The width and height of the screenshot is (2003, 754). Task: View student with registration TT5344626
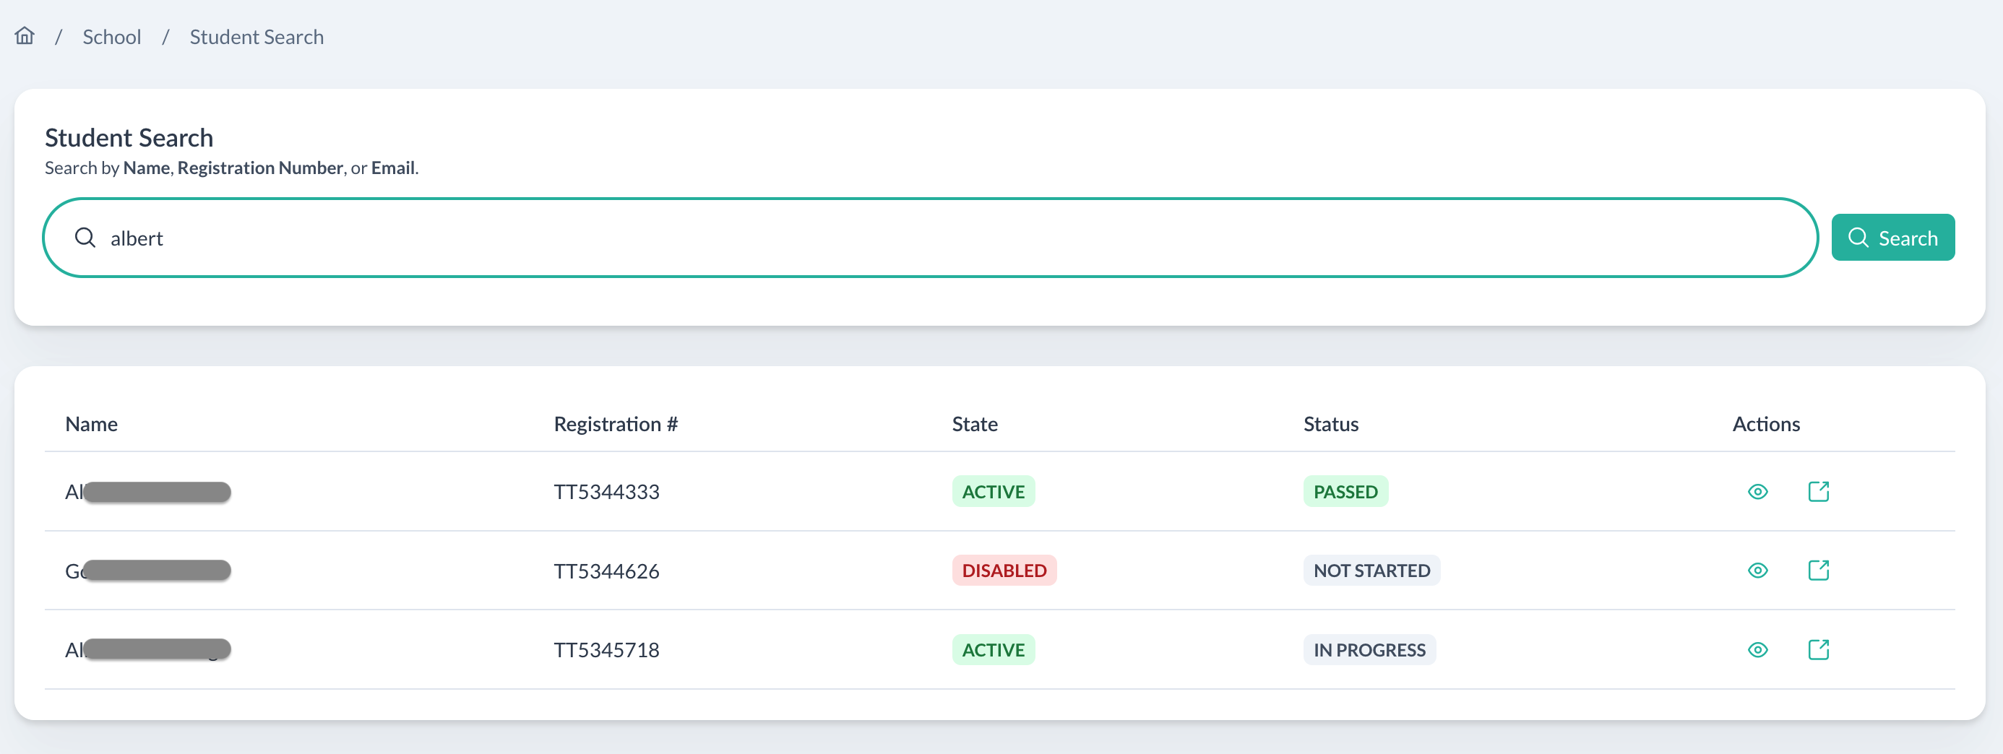pos(1757,571)
